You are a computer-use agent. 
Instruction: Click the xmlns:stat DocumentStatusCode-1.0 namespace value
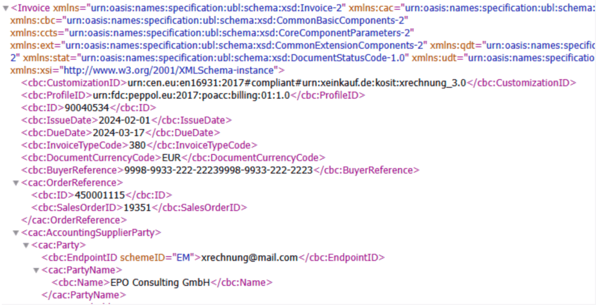(x=243, y=58)
